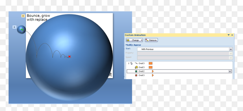Open the Custom Animation pane options arrow
Image resolution: width=243 pixels, height=111 pixels.
229,35
